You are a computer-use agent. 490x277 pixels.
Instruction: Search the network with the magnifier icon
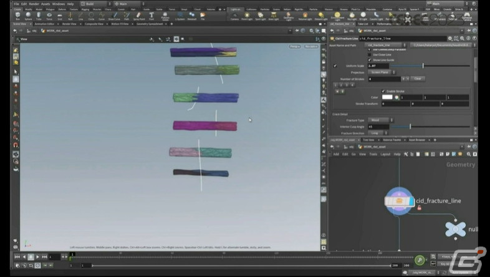point(468,154)
